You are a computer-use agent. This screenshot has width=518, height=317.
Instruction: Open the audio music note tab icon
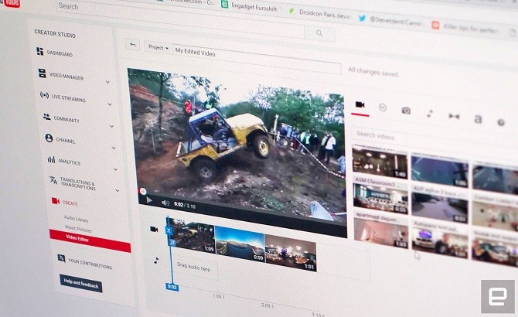click(430, 114)
